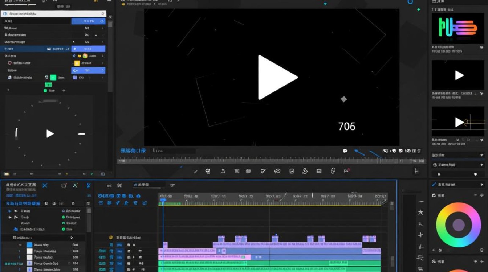Viewport: 488px width, 272px height.
Task: Click the blue pencil icon in color panel header
Action: pos(434,185)
